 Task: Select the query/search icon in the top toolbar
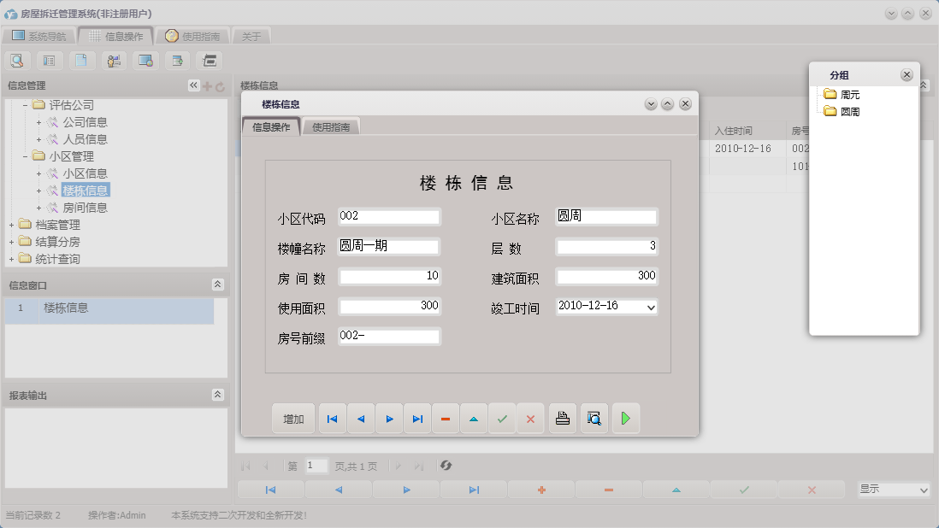click(x=17, y=61)
